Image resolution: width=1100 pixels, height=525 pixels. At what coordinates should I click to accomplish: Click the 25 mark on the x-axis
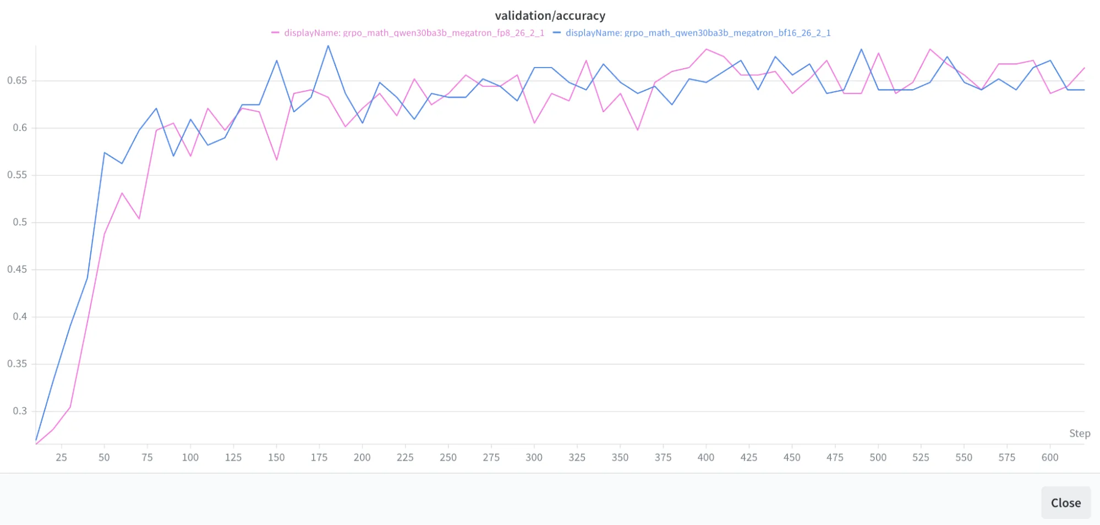(62, 457)
